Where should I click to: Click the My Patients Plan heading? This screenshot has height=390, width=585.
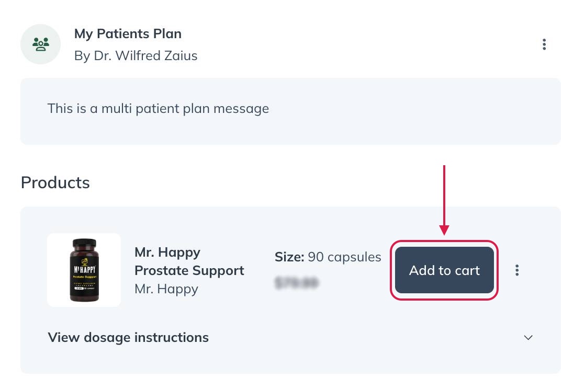(128, 33)
